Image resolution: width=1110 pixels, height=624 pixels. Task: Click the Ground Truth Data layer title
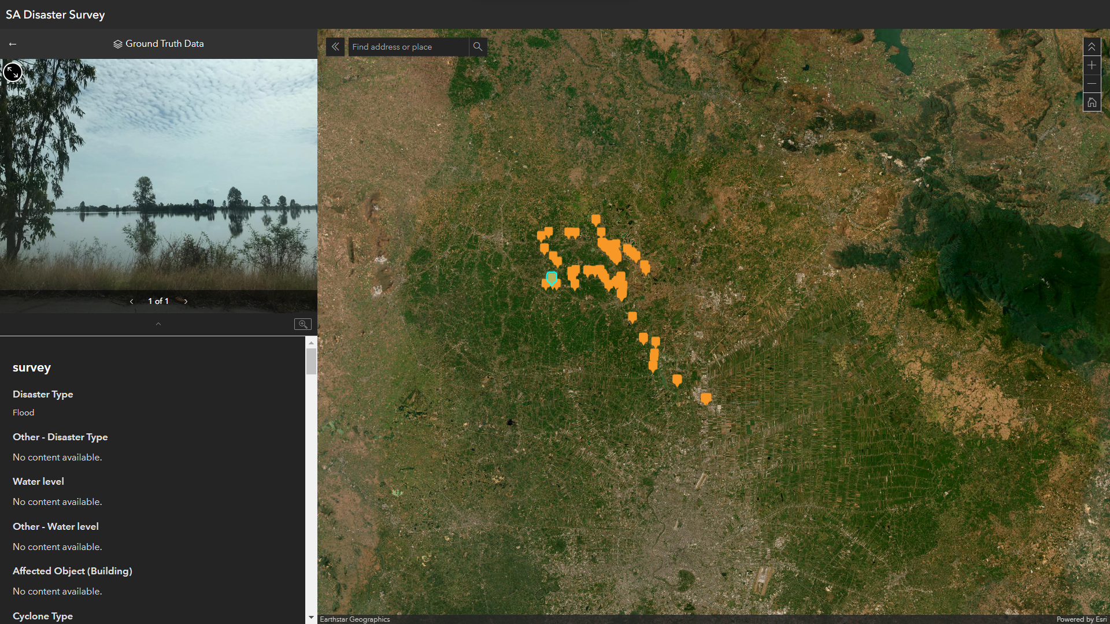point(158,44)
